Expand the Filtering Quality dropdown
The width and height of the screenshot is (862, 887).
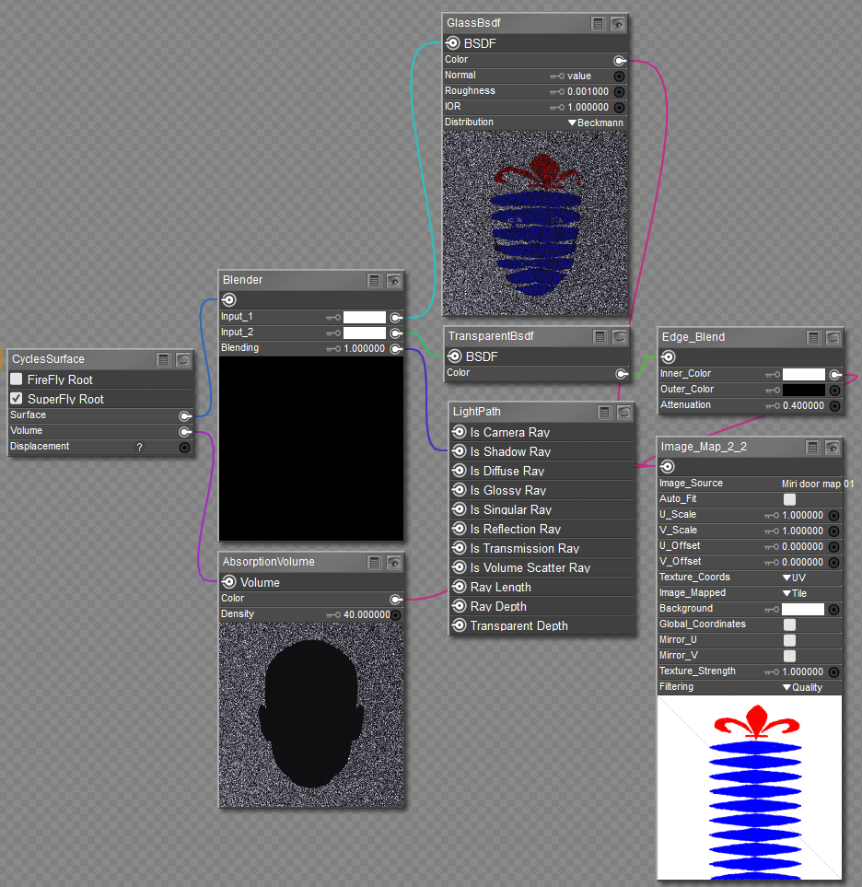pyautogui.click(x=801, y=687)
